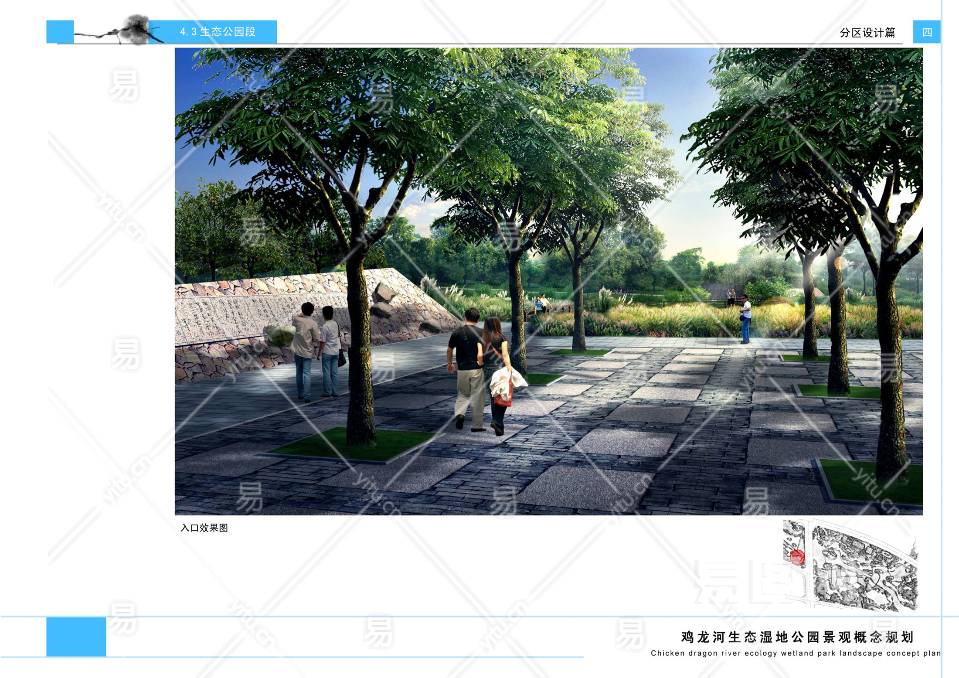The image size is (959, 678).
Task: Click the '入口效果图' image caption
Action: point(204,528)
